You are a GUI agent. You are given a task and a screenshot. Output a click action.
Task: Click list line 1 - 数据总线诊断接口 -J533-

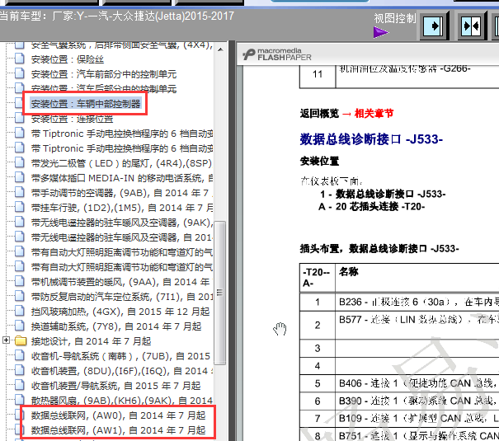click(383, 194)
